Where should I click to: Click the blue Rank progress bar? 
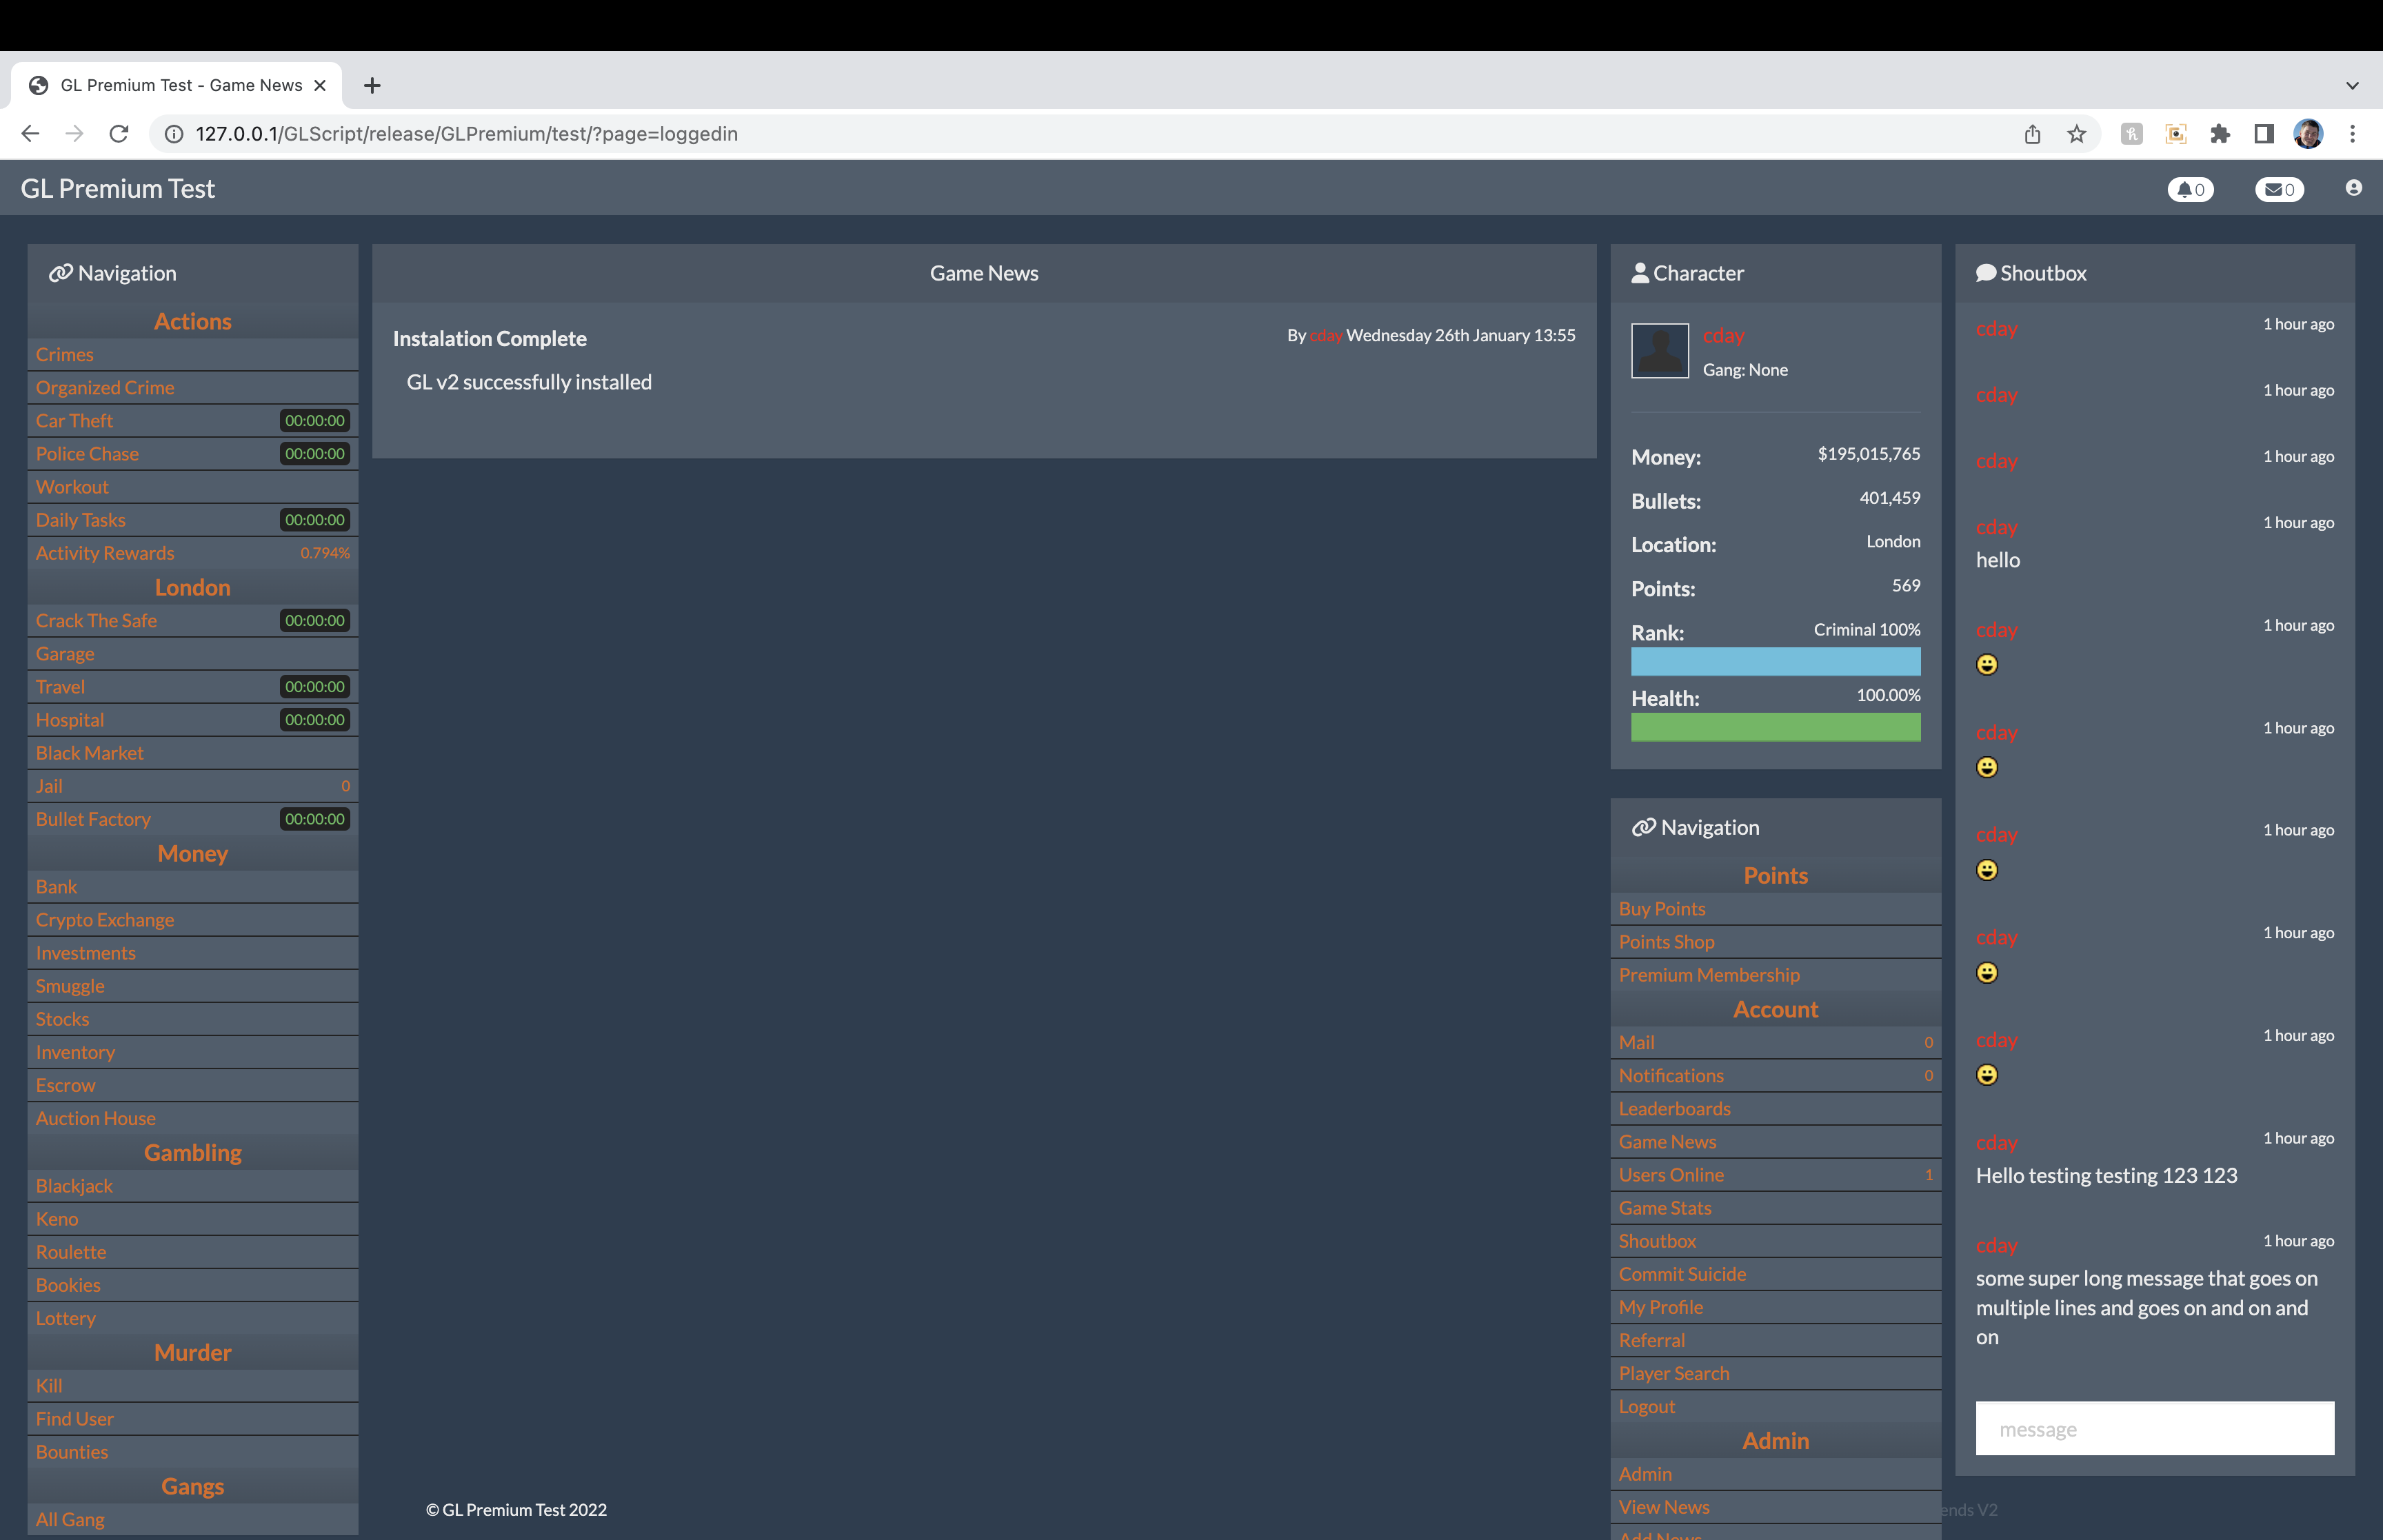[1775, 661]
